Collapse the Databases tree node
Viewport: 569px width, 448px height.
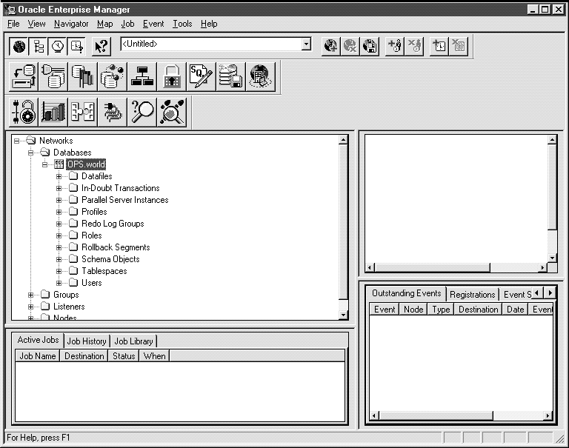click(31, 153)
